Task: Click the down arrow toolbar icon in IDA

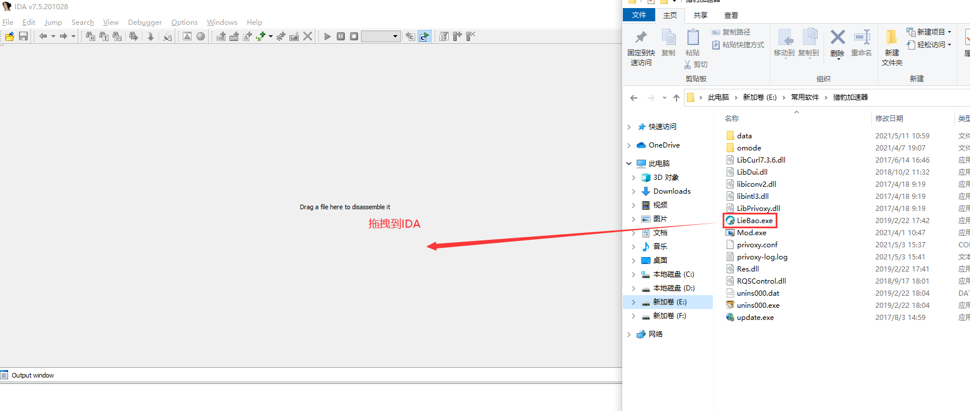Action: coord(151,36)
